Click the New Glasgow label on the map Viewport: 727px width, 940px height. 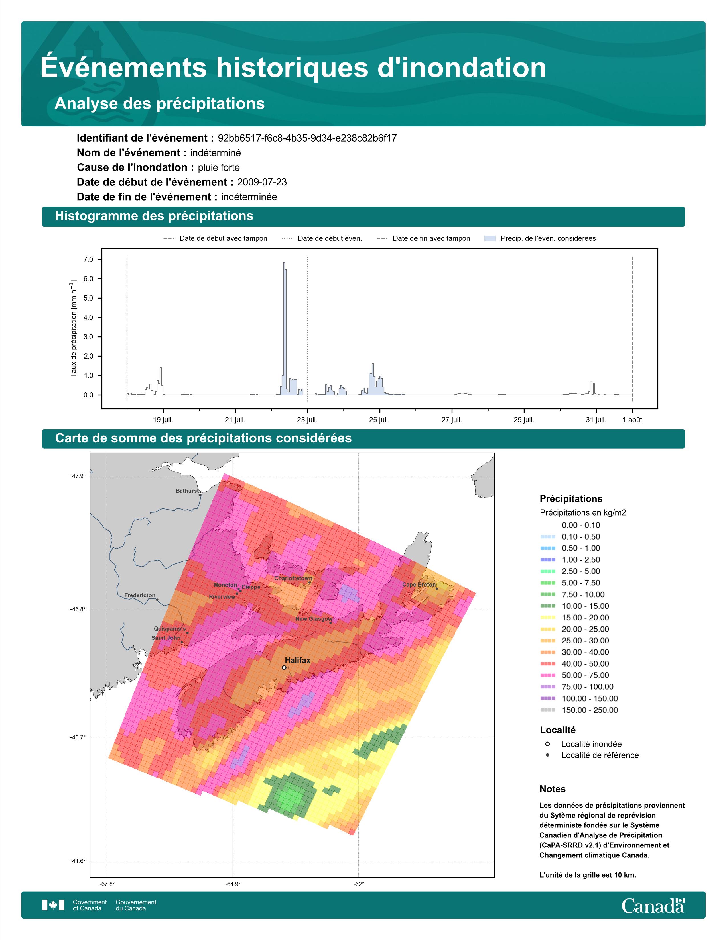tap(314, 619)
